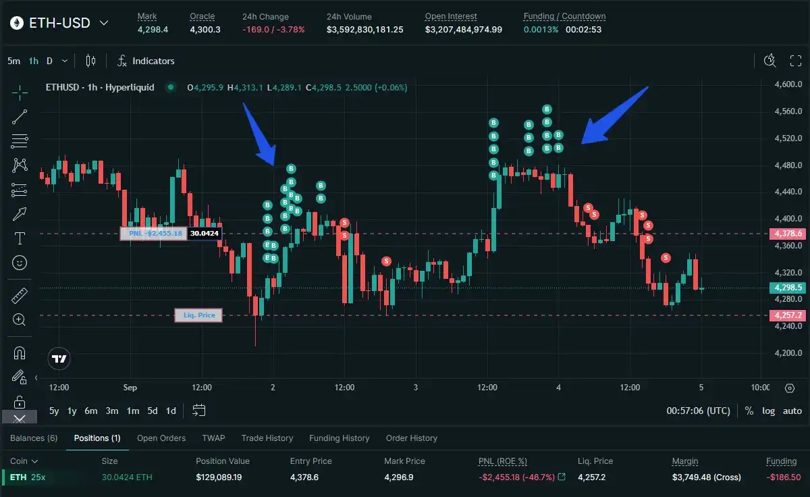Viewport: 810px width, 497px height.
Task: Enter fullscreen chart mode
Action: click(x=795, y=61)
